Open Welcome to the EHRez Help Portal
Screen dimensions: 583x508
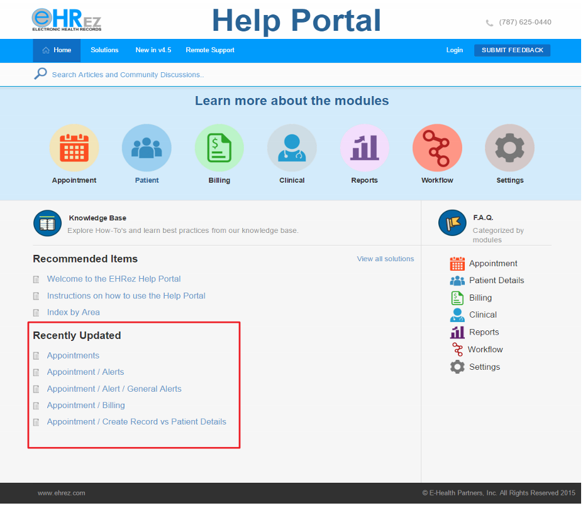tap(113, 278)
